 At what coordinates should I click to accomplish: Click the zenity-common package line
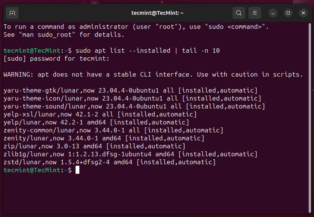pyautogui.click(x=114, y=131)
